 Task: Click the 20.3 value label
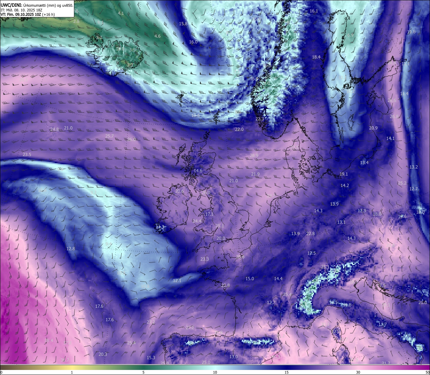(103, 354)
